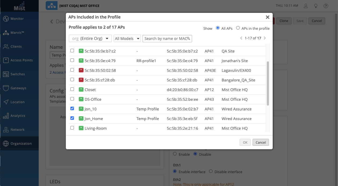
Task: Open the Gateways section
Action: click(x=18, y=88)
